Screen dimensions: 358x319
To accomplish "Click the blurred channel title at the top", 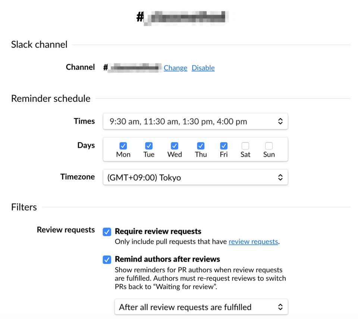I will coord(185,17).
